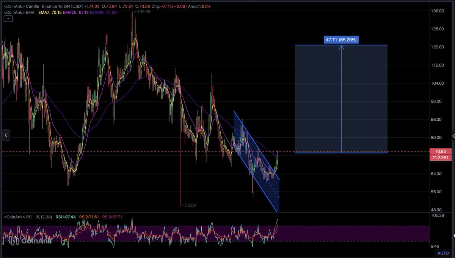Click the AUTO price-scale button
455x258 pixels.
(443, 253)
